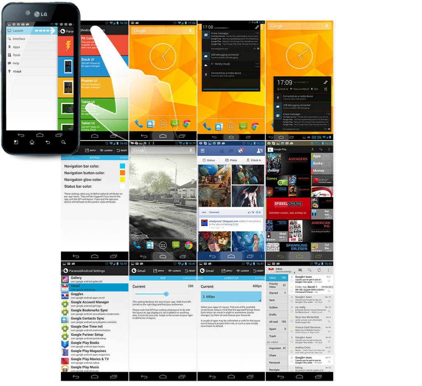Open the Gmail inbox overflow menu (three dots)

tap(328, 270)
